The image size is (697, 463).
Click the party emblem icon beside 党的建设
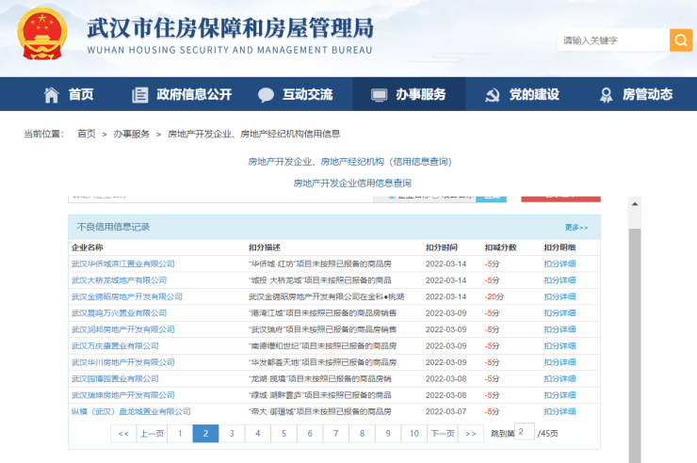[x=492, y=94]
